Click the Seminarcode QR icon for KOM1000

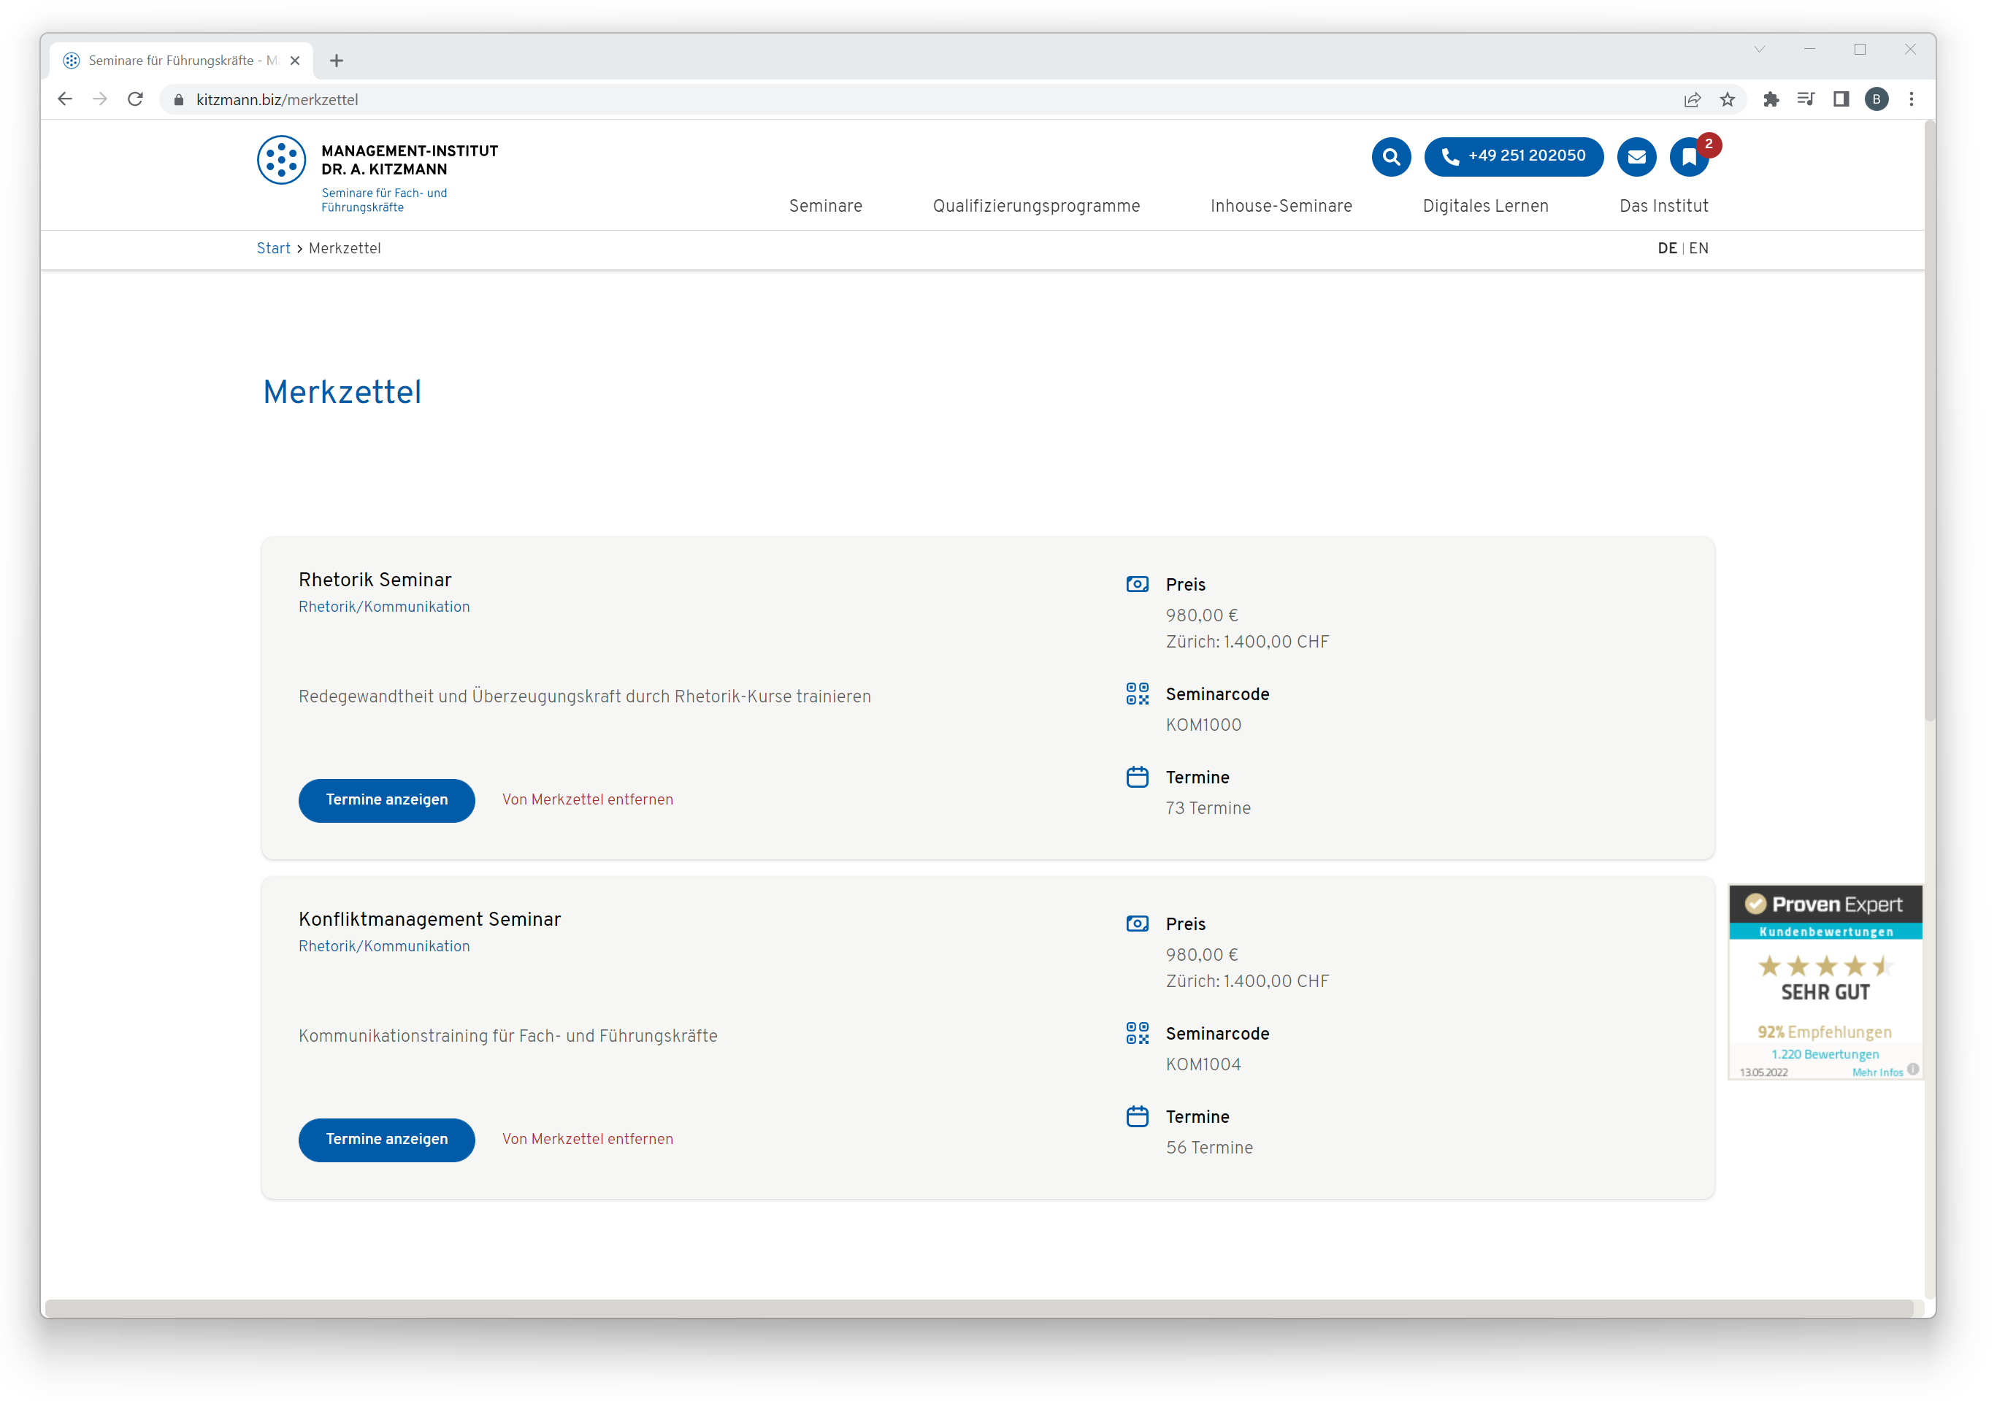(1137, 694)
